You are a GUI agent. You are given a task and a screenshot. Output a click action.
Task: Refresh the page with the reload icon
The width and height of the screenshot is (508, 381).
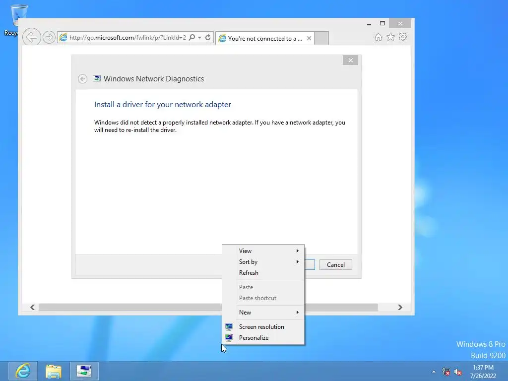coord(208,37)
